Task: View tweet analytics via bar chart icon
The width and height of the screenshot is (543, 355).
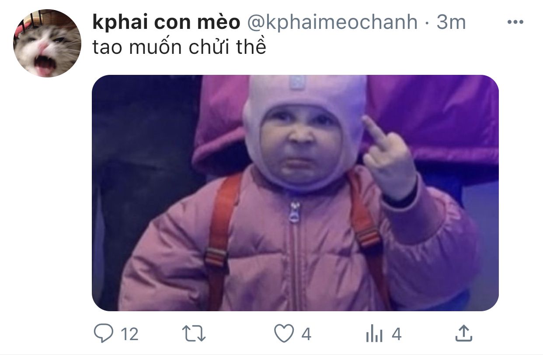Action: (374, 335)
